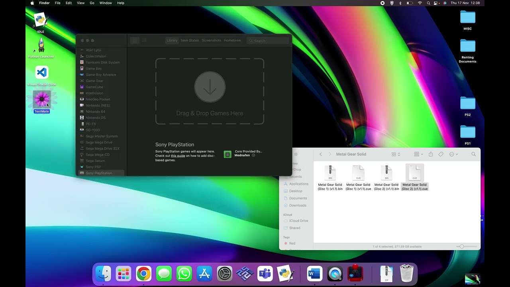Select GameCube in the console list
510x287 pixels.
pyautogui.click(x=94, y=87)
